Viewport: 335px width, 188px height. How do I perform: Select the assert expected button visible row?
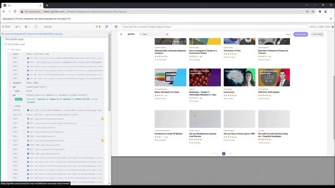click(56, 101)
